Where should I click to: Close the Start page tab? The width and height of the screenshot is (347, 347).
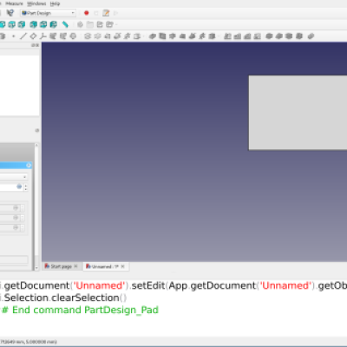pyautogui.click(x=75, y=266)
